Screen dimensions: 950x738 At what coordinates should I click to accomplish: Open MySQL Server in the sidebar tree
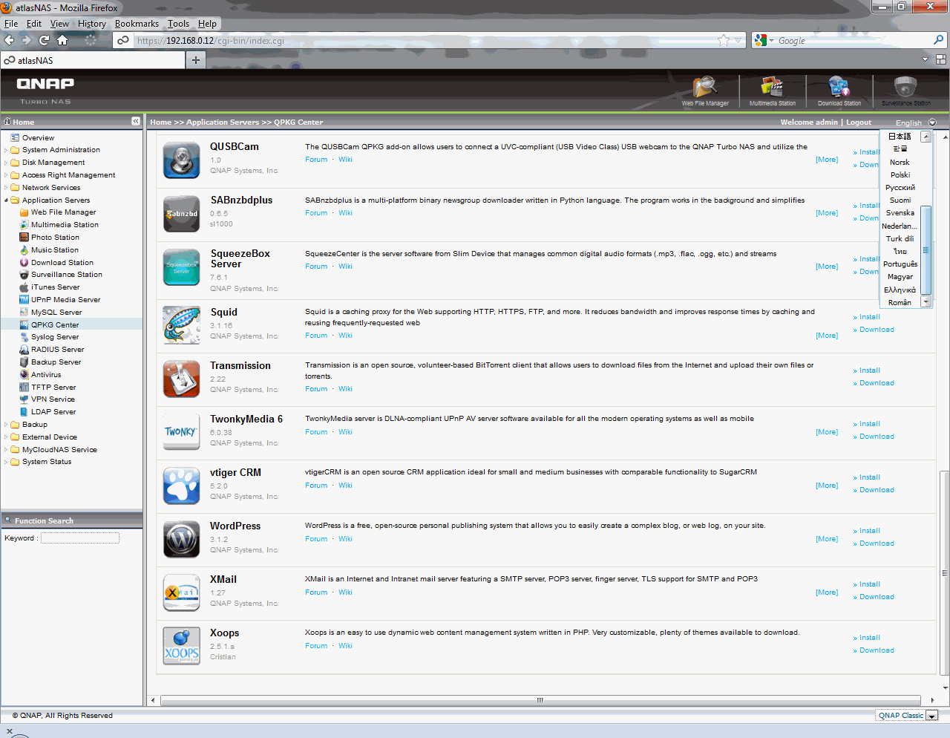(56, 313)
